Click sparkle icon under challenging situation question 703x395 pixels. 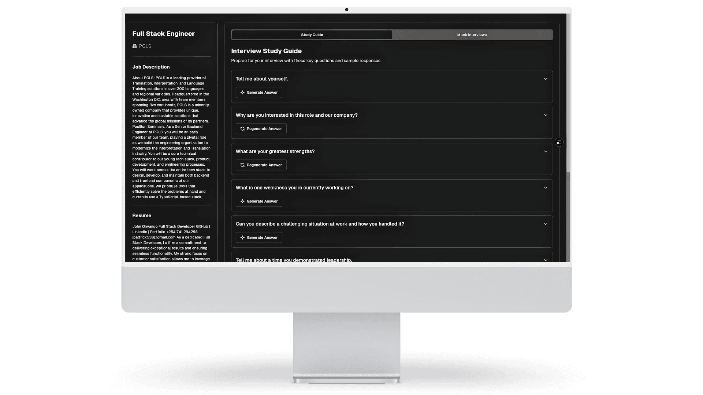click(x=242, y=237)
